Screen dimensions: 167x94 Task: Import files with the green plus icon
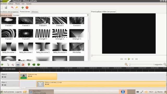coord(22,8)
